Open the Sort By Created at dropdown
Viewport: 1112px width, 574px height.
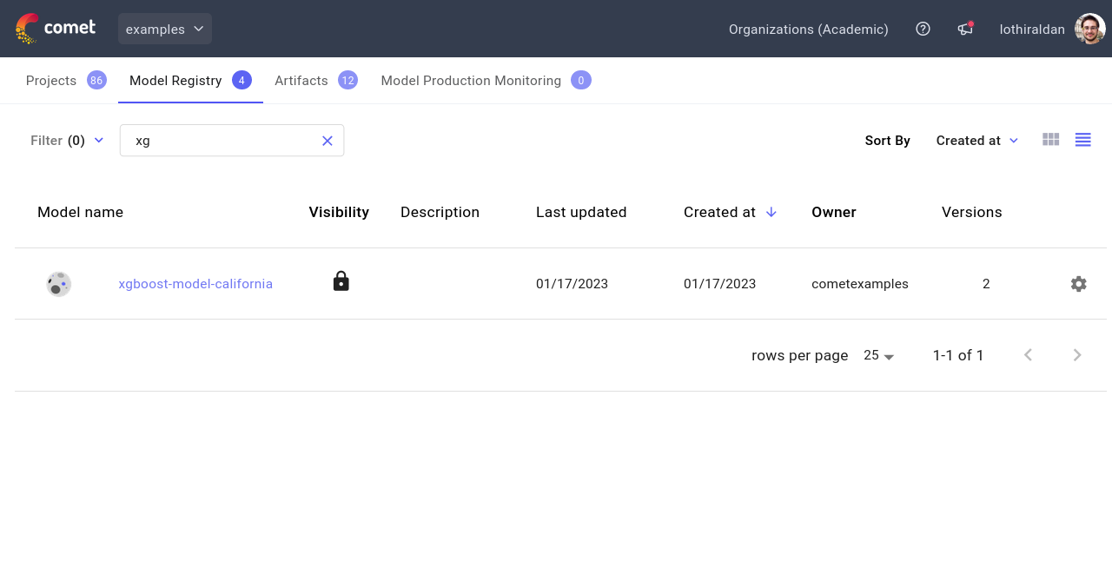(x=976, y=140)
